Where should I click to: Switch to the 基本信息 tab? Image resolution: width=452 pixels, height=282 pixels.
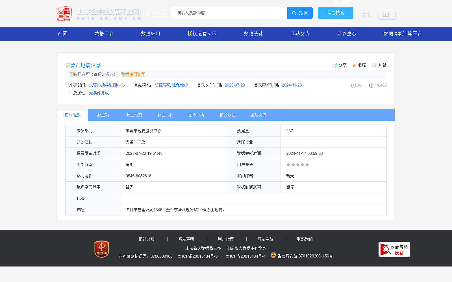pos(72,115)
